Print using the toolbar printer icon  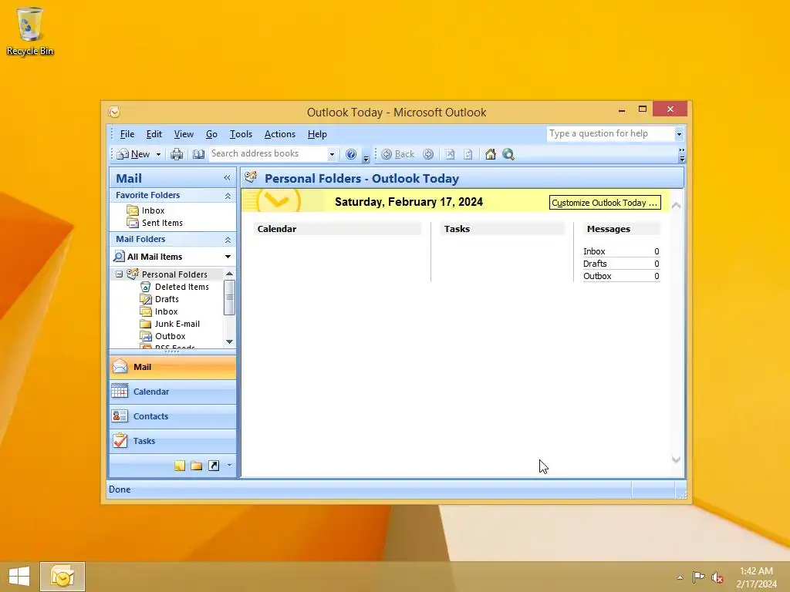(177, 154)
